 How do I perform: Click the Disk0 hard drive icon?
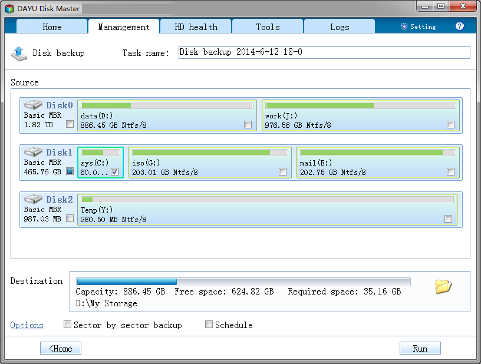tap(33, 105)
